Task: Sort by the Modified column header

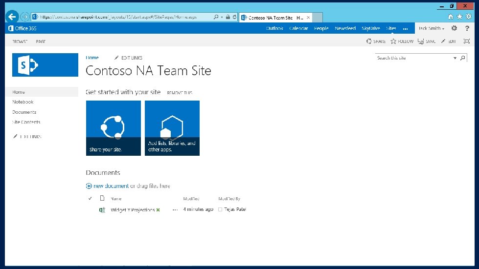Action: point(191,199)
